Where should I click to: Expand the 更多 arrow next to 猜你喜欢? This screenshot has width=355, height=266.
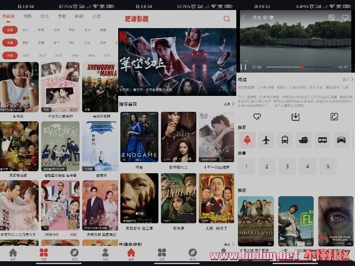point(229,104)
